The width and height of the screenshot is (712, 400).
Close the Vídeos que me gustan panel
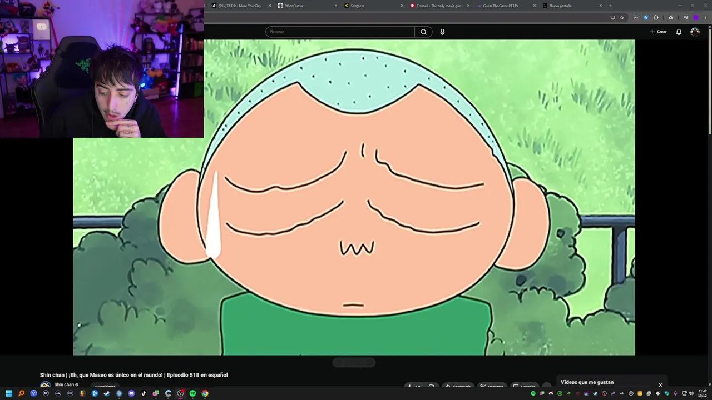click(660, 384)
